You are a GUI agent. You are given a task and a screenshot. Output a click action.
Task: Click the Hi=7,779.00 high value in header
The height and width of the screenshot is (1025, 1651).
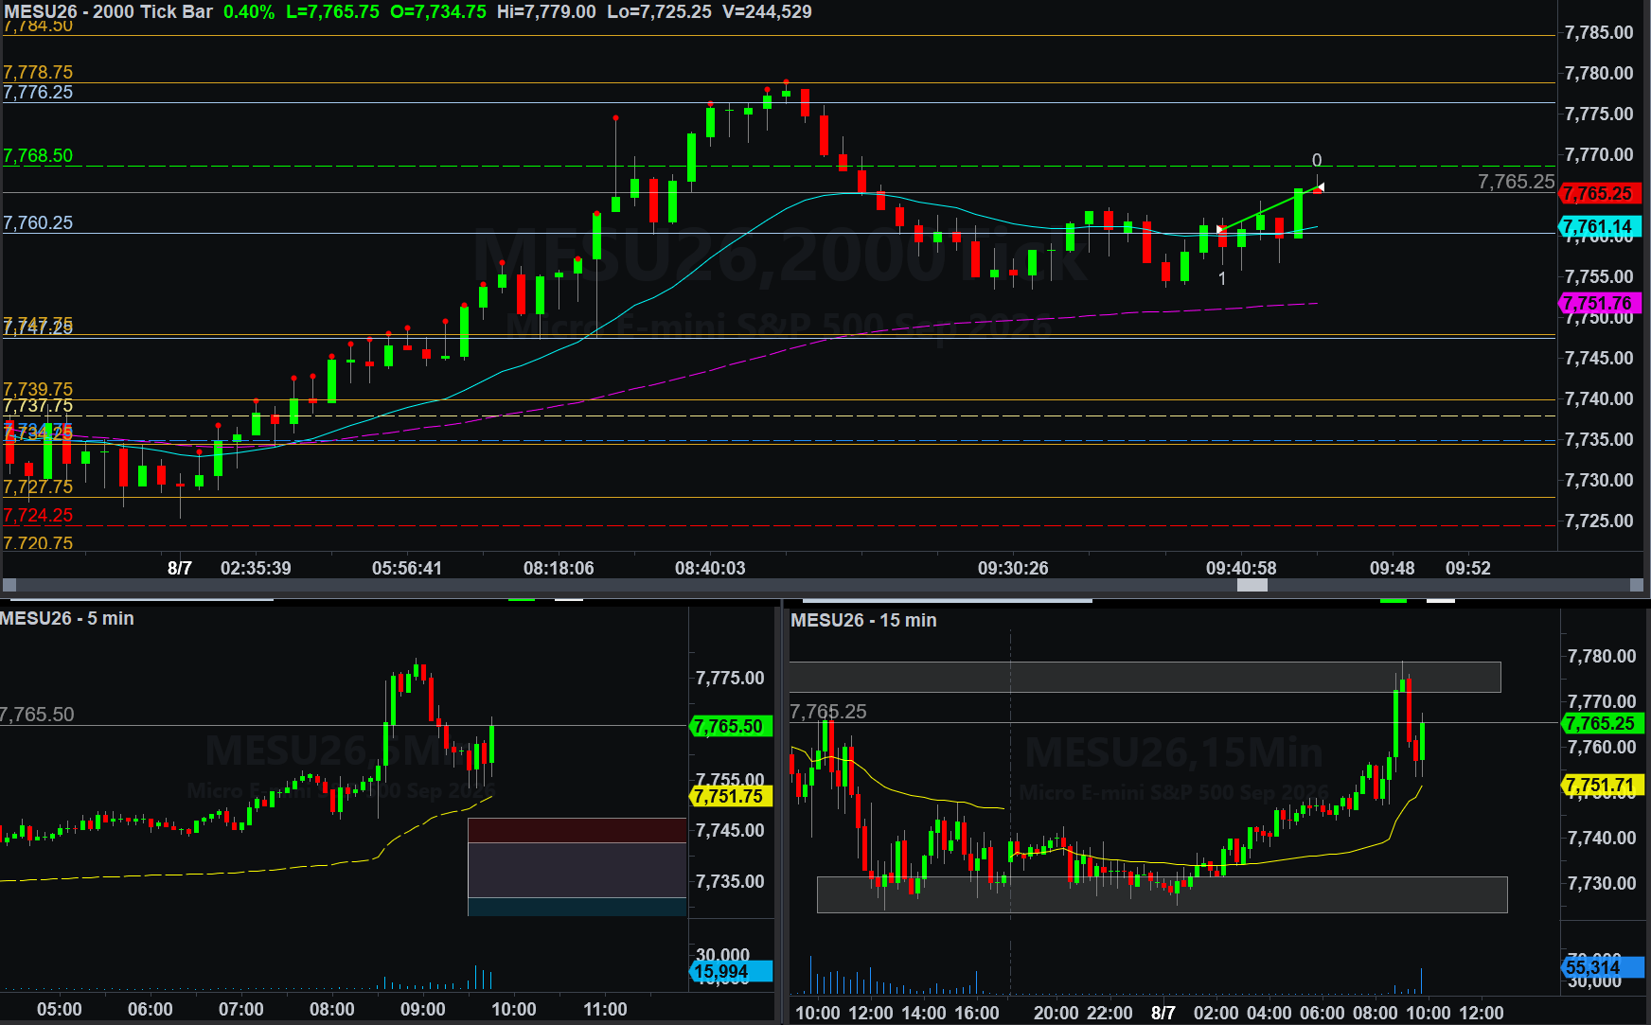coord(546,12)
